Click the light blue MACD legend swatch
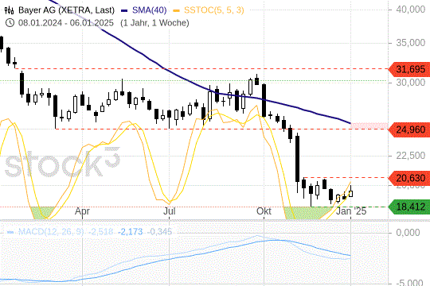 [10, 232]
